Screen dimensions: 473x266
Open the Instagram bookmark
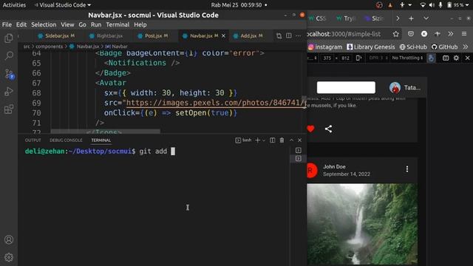(325, 47)
